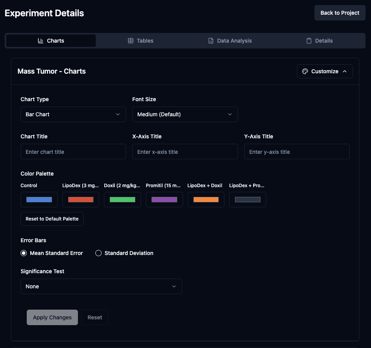Pick the red LipoDex (3 mg... color swatch
The image size is (371, 348).
coord(81,200)
